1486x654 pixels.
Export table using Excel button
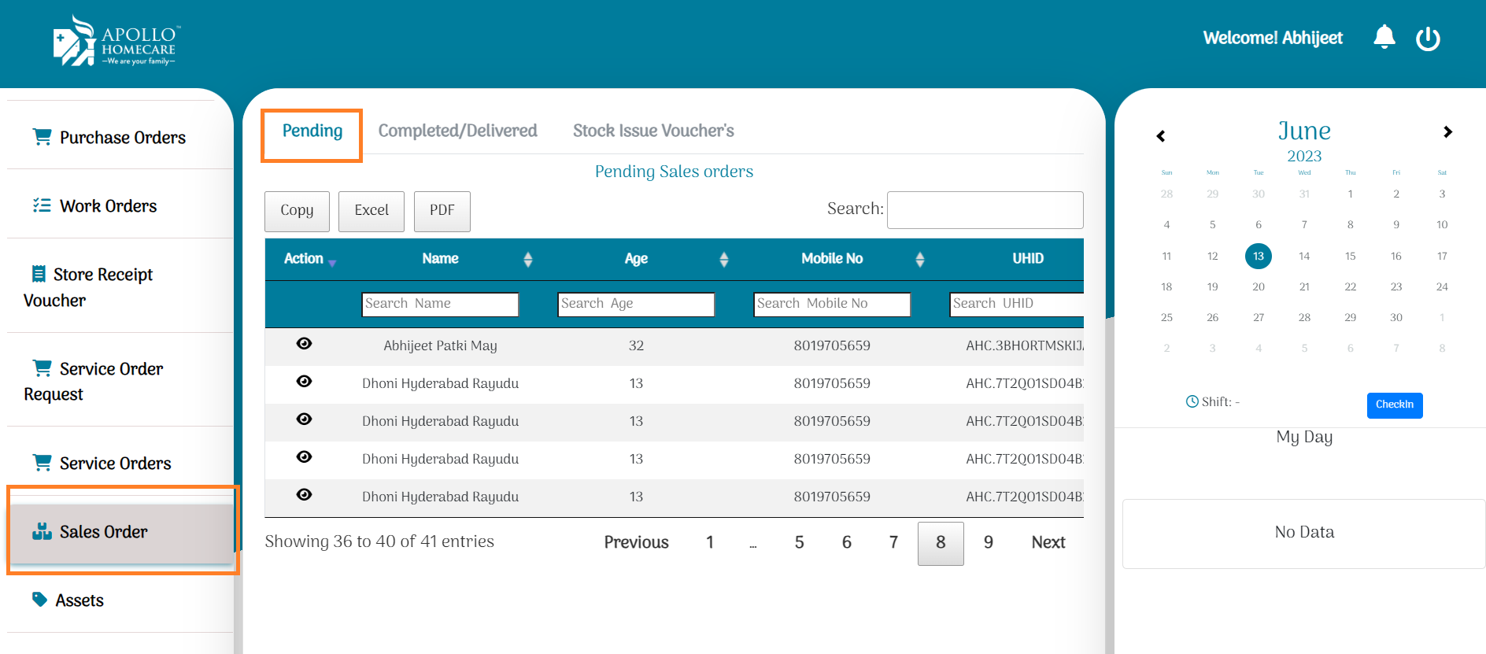coord(371,211)
